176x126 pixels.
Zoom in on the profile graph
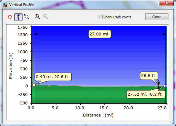(37, 17)
